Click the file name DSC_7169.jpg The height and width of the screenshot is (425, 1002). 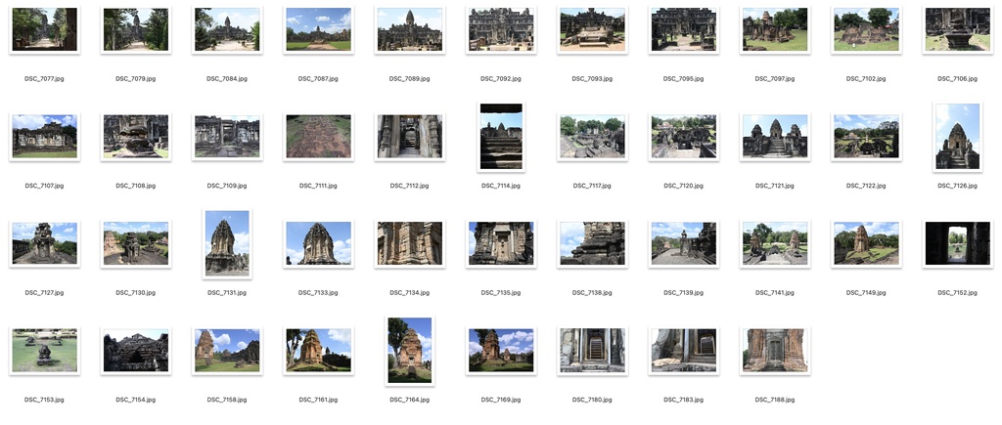501,400
